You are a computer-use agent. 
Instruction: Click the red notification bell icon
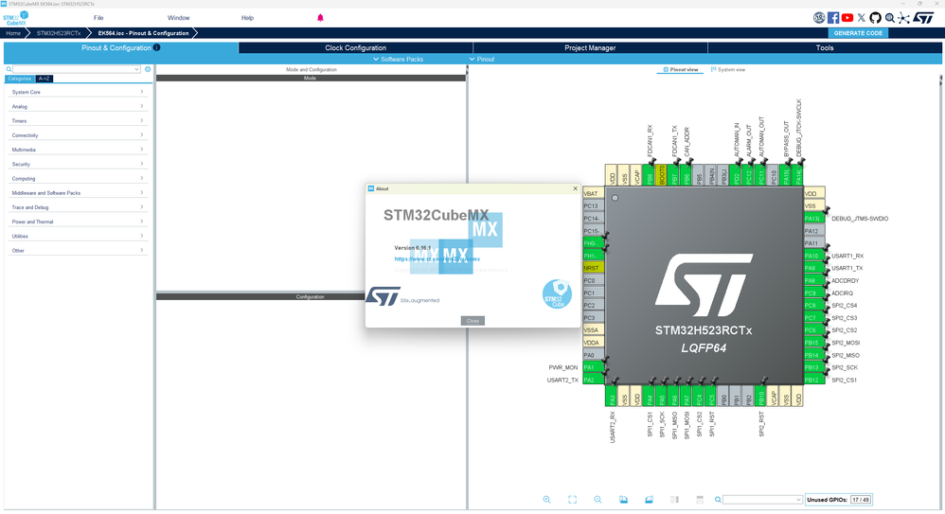point(320,17)
